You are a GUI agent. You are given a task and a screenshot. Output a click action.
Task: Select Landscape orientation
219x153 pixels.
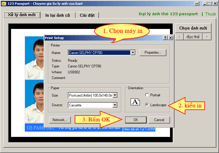(x=147, y=105)
